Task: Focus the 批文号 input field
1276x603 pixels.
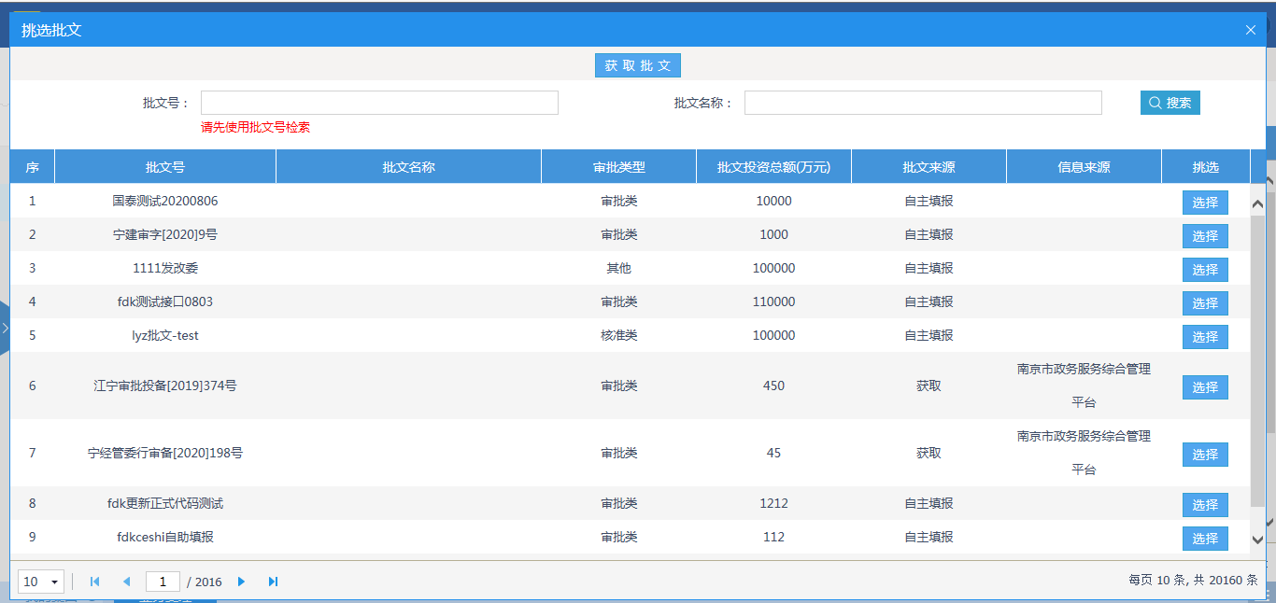Action: (379, 103)
